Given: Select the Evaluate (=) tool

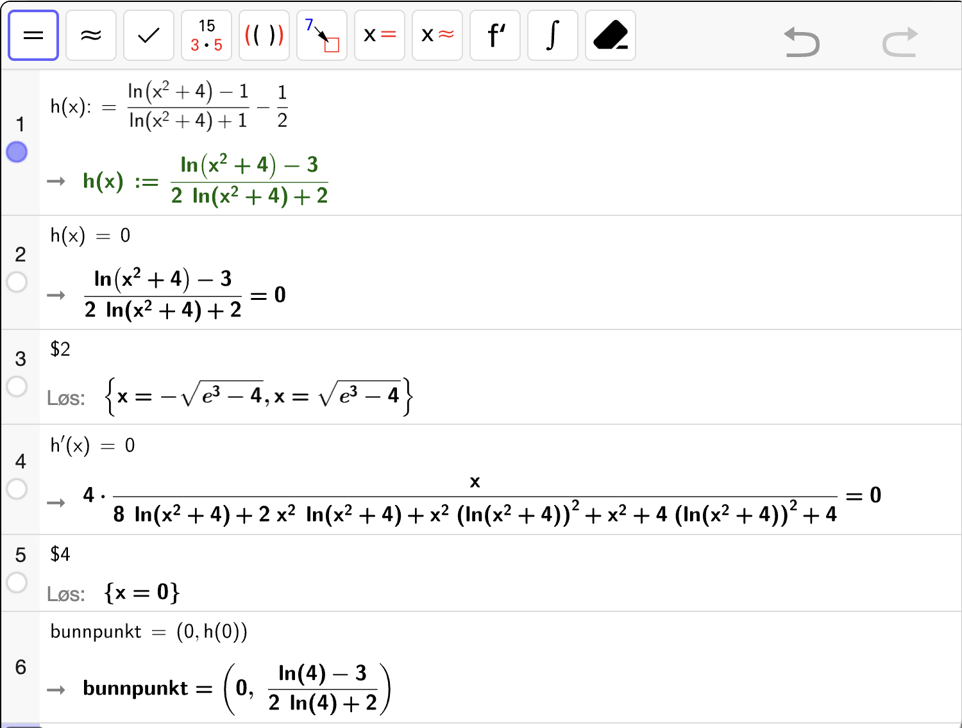Looking at the screenshot, I should (33, 35).
